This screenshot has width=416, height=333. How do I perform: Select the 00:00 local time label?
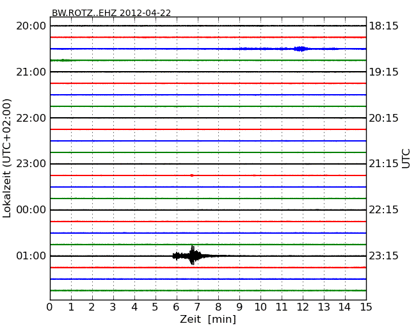31,210
